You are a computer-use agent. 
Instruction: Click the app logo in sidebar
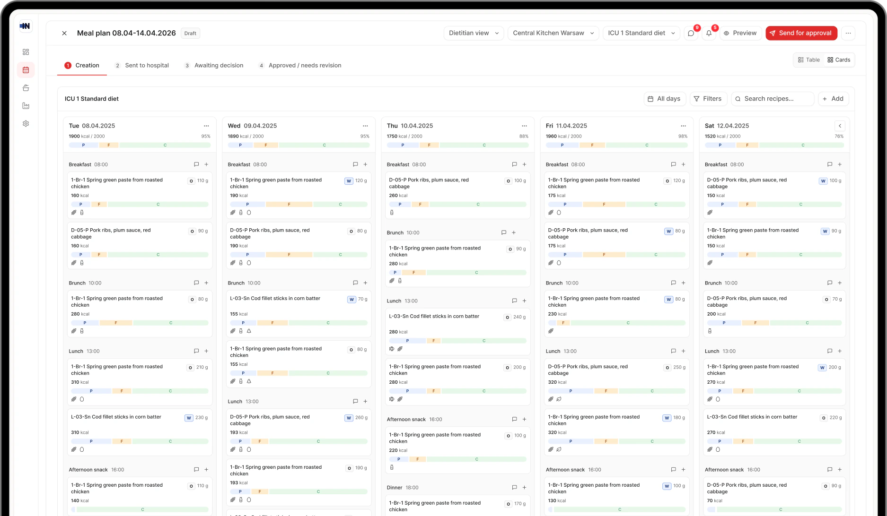[25, 26]
